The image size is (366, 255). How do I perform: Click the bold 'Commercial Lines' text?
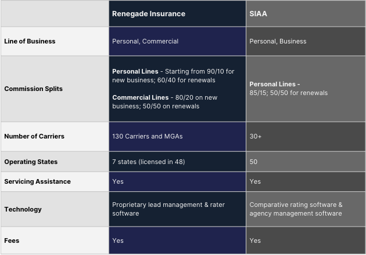(x=140, y=97)
